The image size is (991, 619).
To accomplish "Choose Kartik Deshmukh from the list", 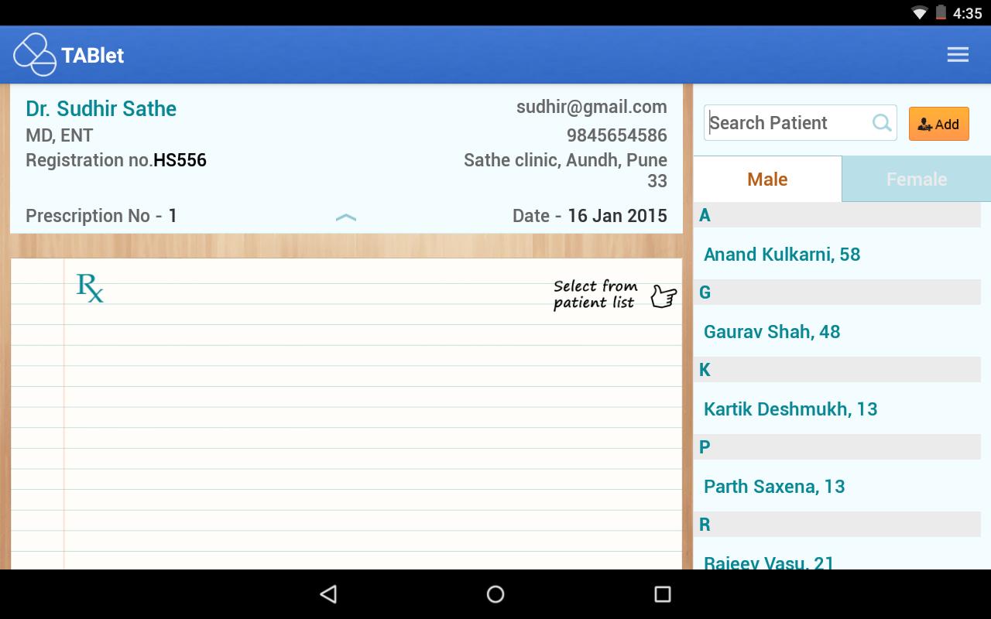I will [790, 409].
